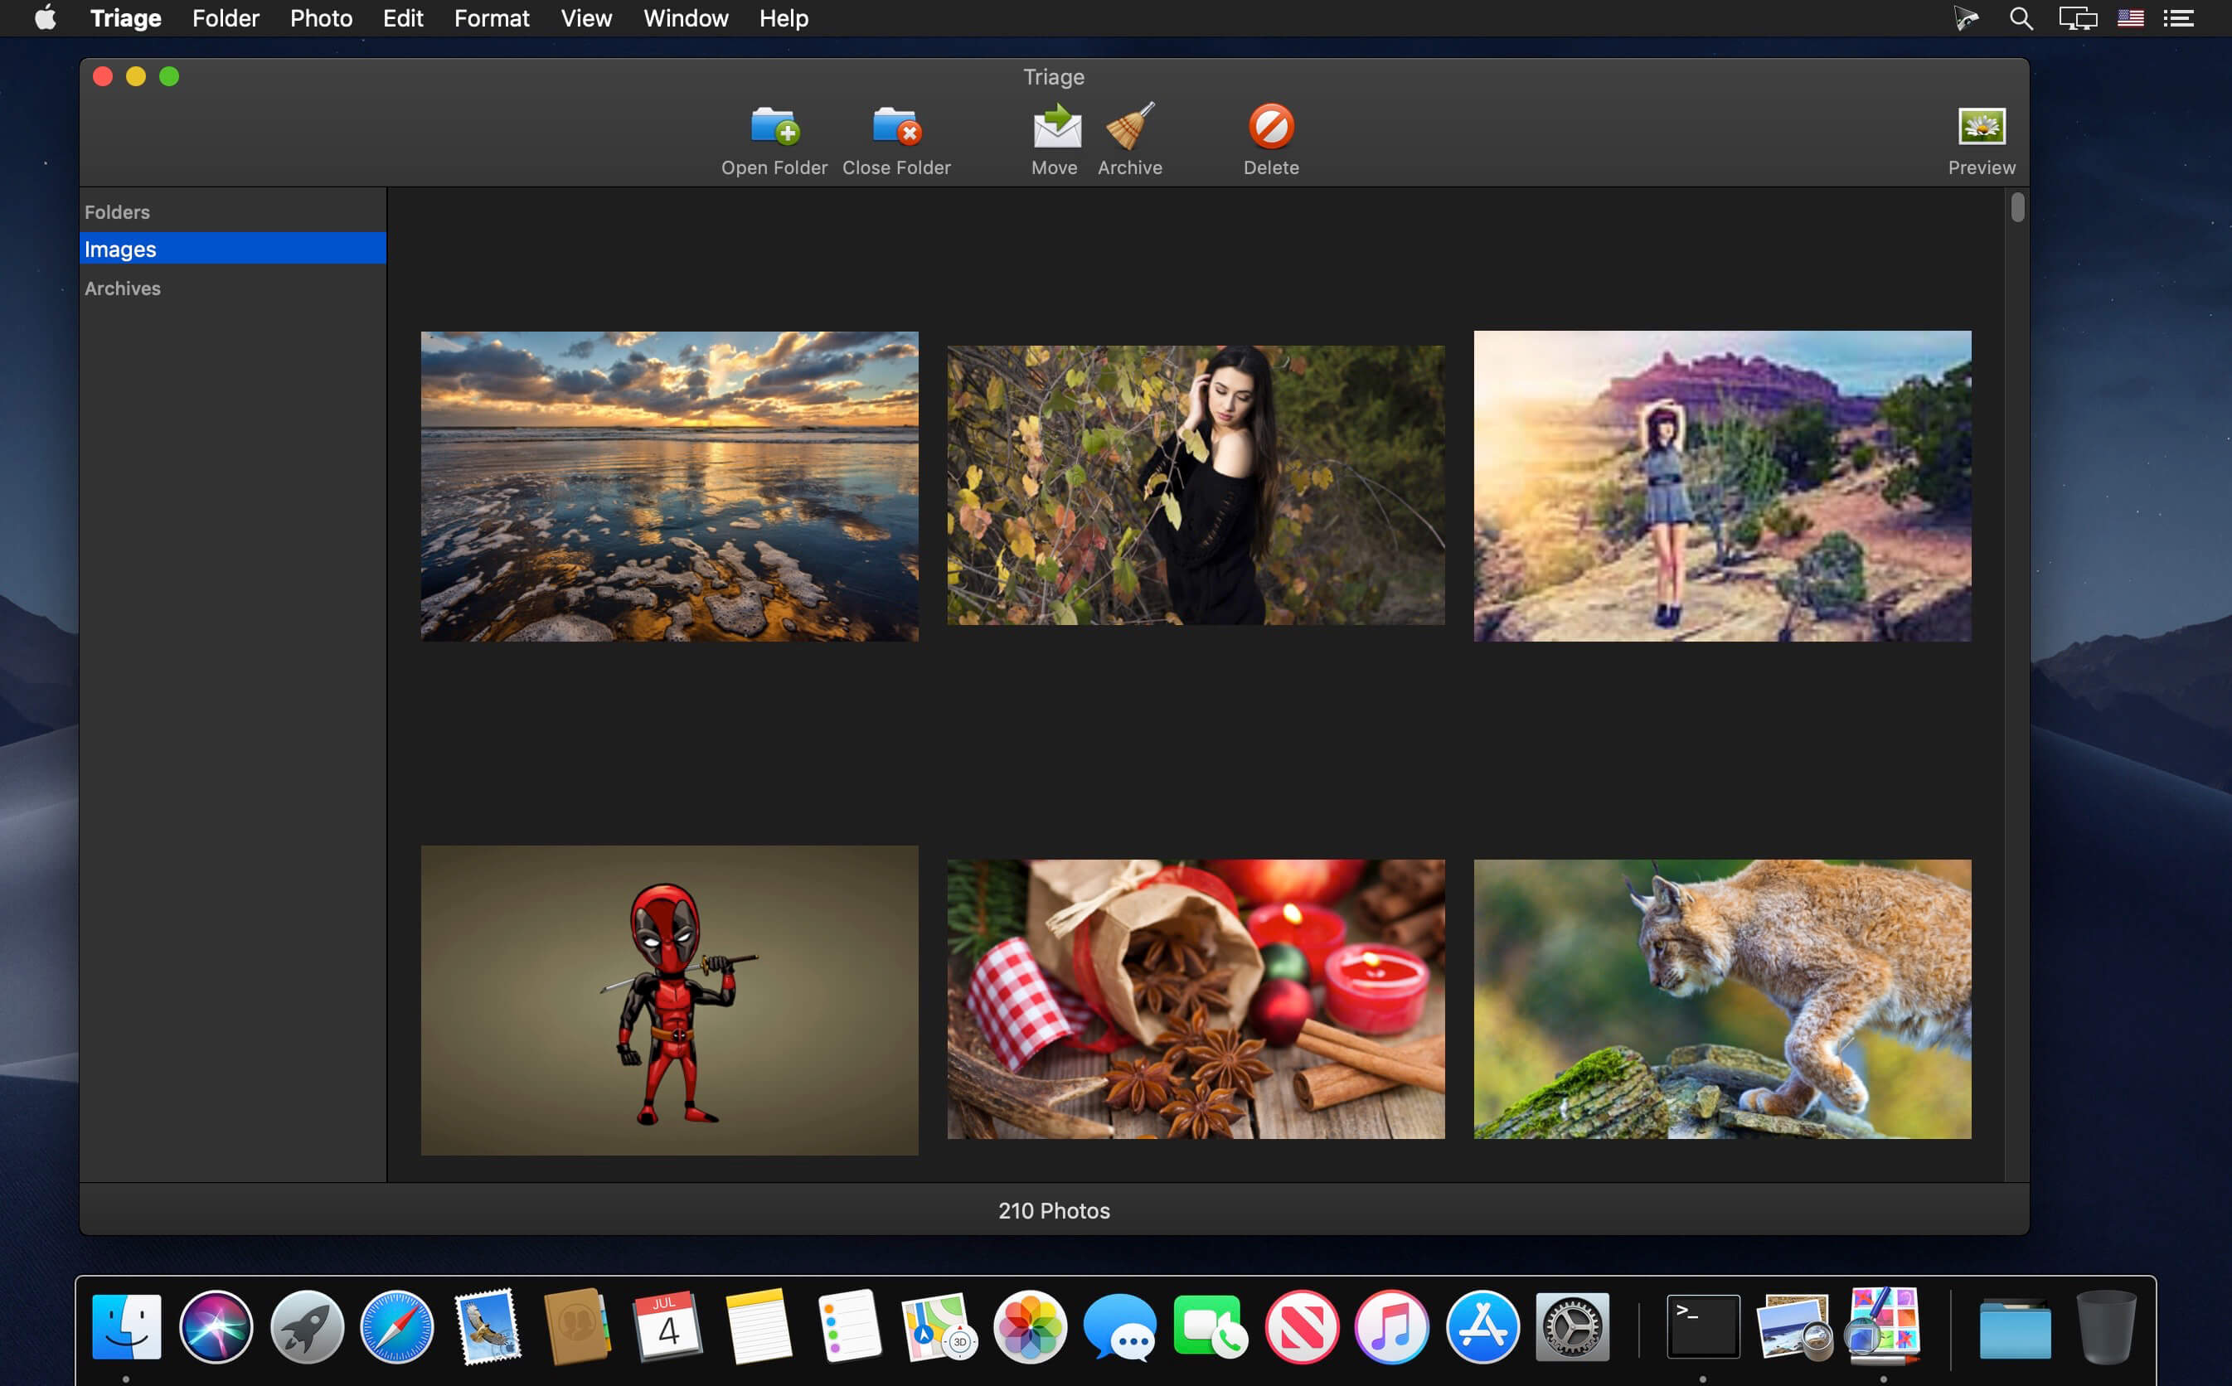Toggle the Preview panel icon
The width and height of the screenshot is (2232, 1386).
point(1982,127)
